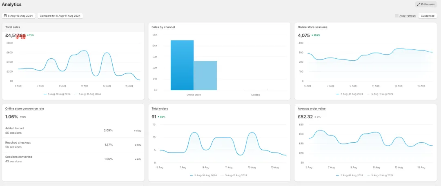
Task: Click the 1.06% sessions converted row value
Action: (109, 159)
